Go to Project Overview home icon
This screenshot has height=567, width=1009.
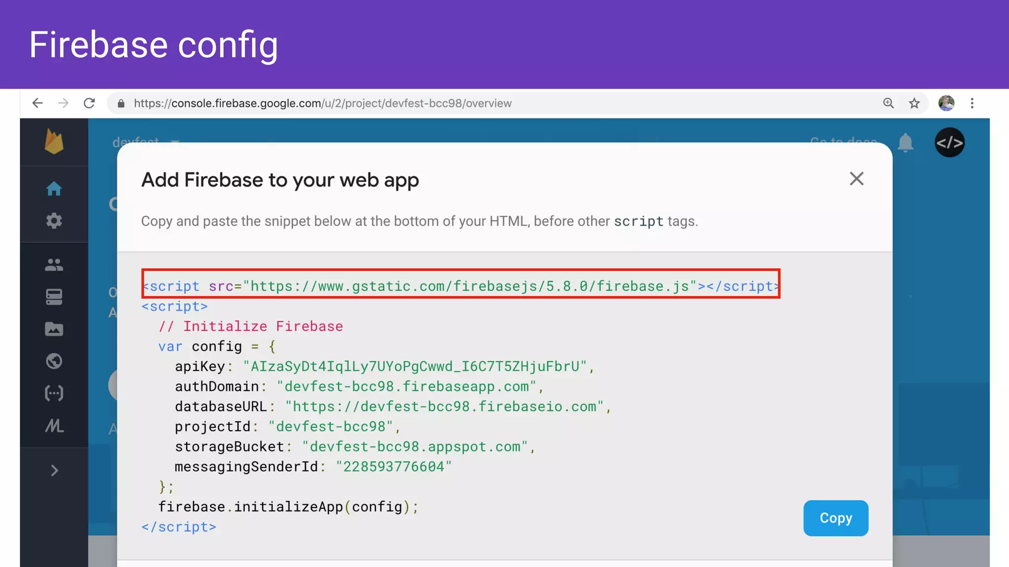tap(54, 189)
